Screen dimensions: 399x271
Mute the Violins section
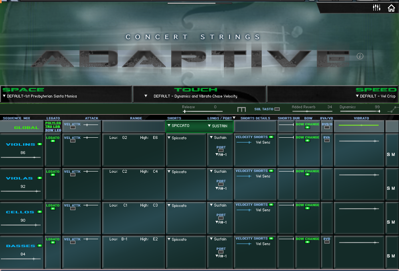coord(393,154)
